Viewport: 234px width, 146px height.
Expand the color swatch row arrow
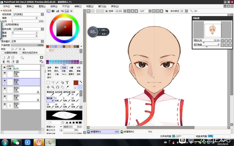81,46
